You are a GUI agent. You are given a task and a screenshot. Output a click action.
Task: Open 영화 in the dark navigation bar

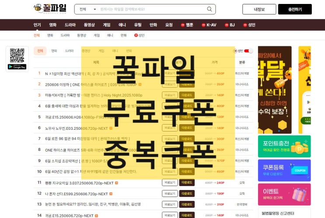(52, 25)
